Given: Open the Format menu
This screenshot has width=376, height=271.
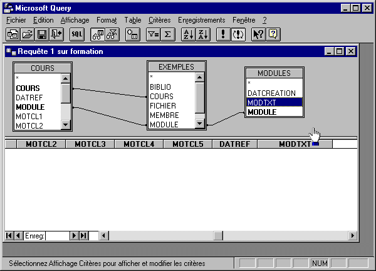Looking at the screenshot, I should [x=107, y=20].
